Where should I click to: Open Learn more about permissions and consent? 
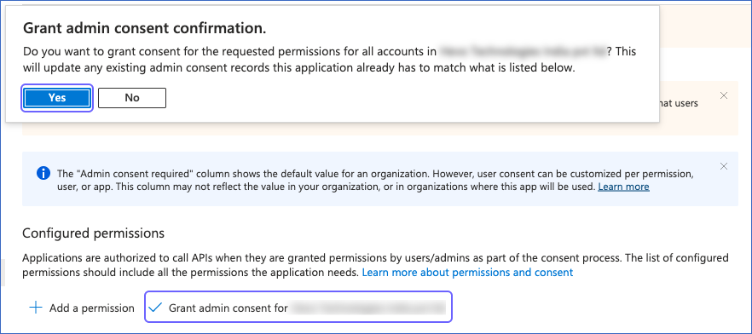(x=467, y=273)
